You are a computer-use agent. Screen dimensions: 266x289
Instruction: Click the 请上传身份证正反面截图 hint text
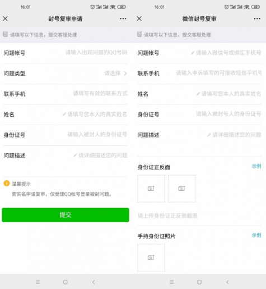(x=167, y=215)
